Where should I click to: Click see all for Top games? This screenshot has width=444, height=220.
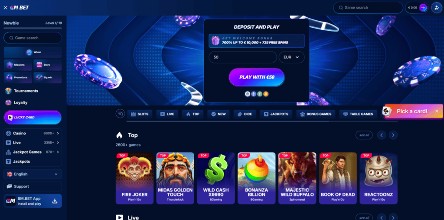(x=364, y=135)
